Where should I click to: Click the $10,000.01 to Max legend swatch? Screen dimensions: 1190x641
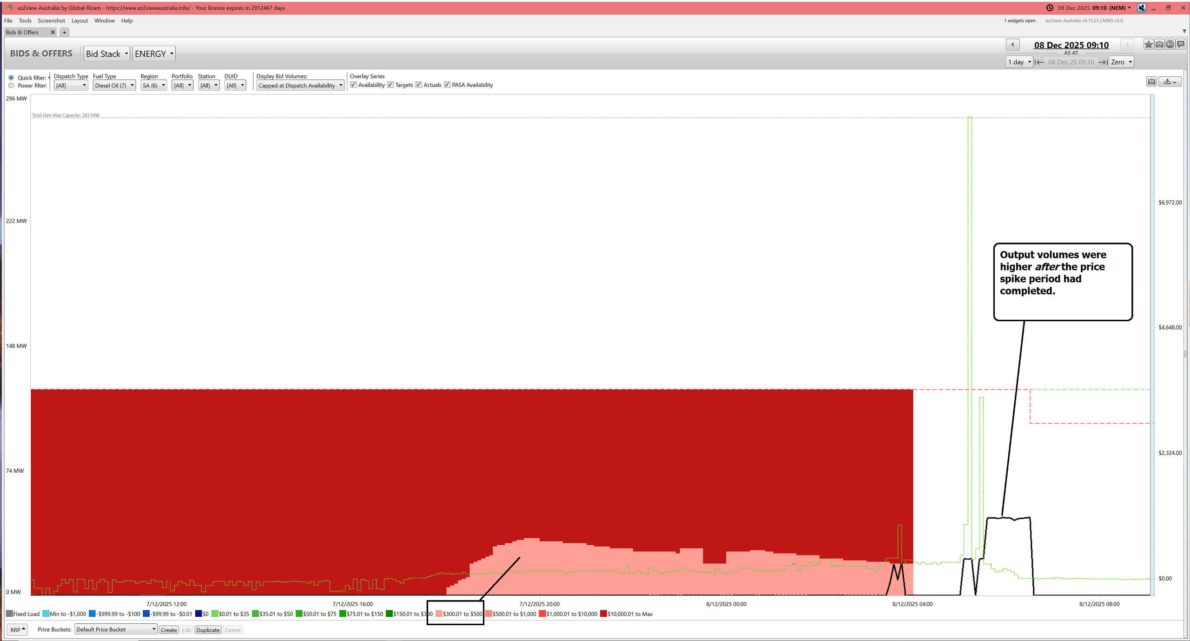[603, 614]
